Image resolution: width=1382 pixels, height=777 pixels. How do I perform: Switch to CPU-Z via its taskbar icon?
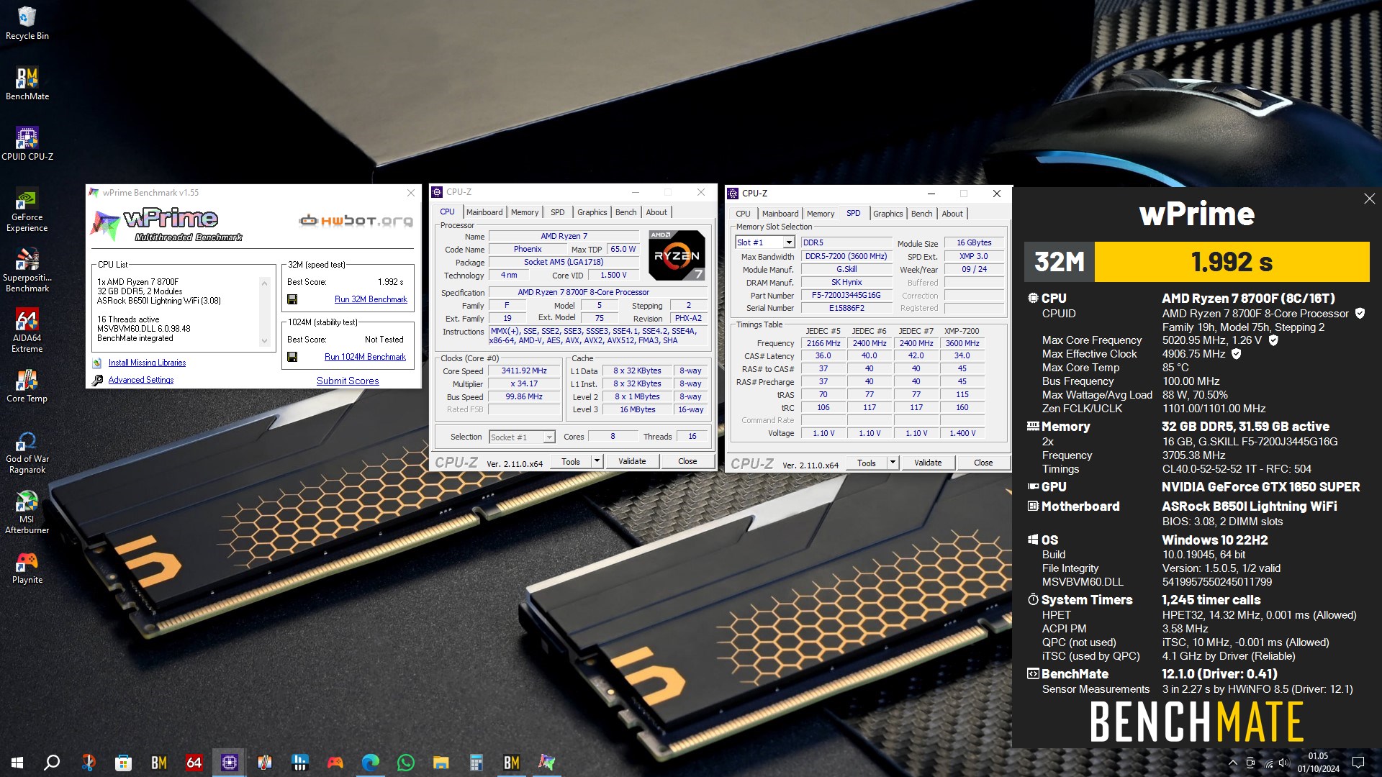point(230,763)
